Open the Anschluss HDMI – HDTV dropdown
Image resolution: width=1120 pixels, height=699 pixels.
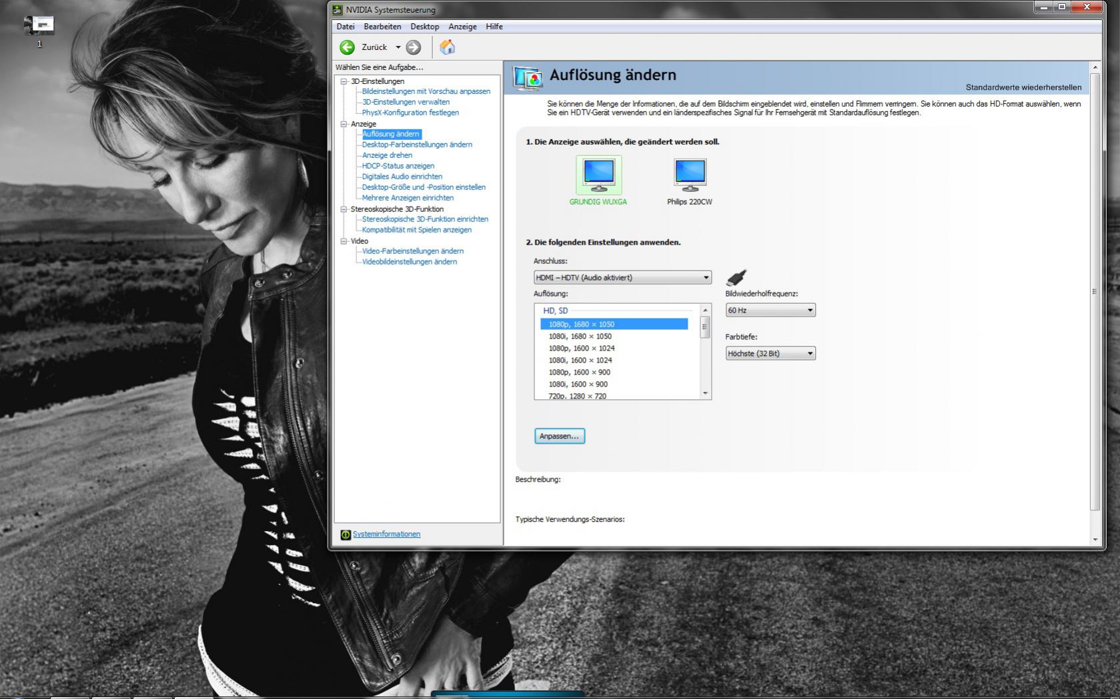(x=622, y=277)
